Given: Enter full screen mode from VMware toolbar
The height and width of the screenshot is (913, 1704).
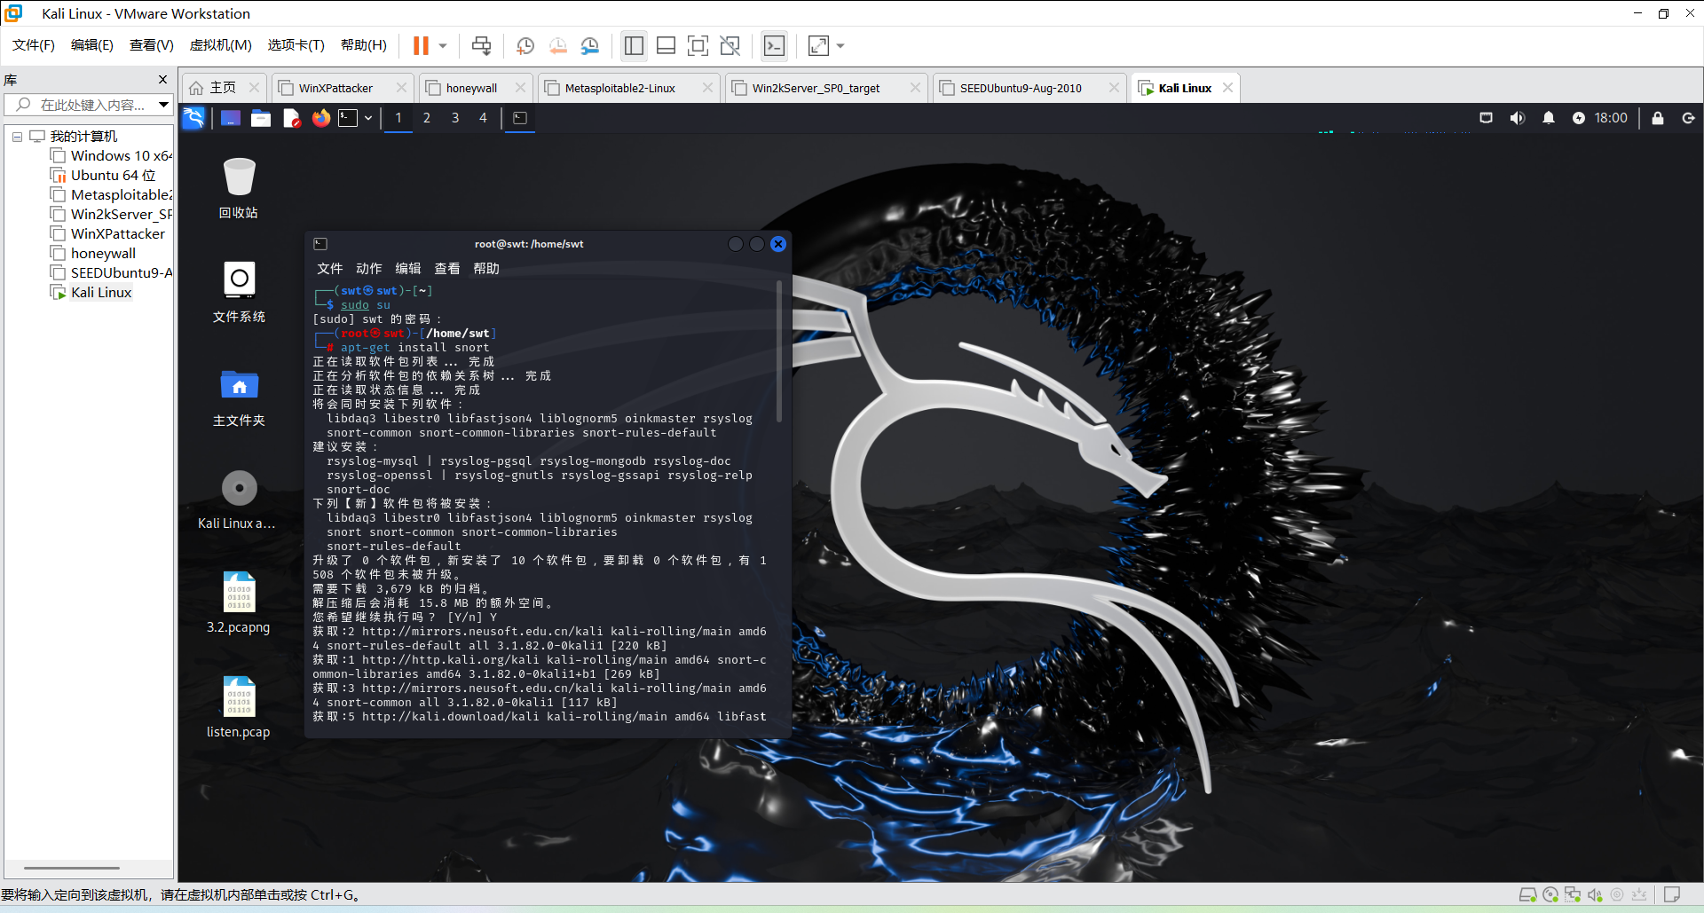Looking at the screenshot, I should [x=698, y=45].
